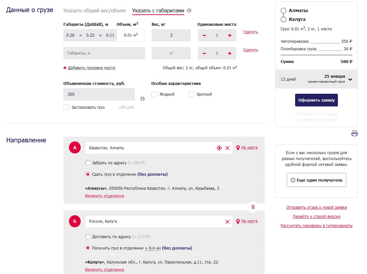Check the Жидкий characteristic box
The height and width of the screenshot is (274, 367).
[154, 94]
